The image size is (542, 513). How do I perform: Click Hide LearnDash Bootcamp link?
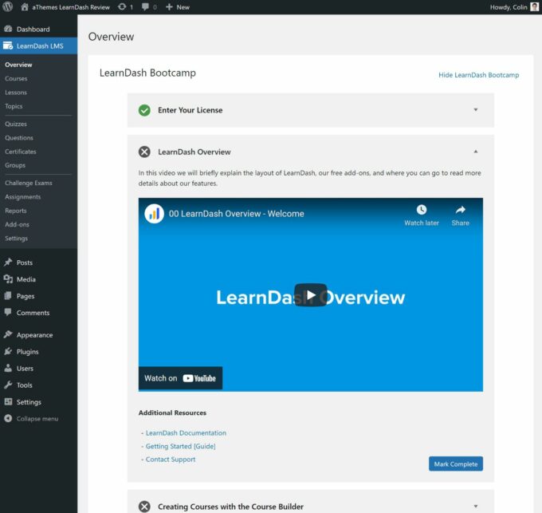pos(479,75)
